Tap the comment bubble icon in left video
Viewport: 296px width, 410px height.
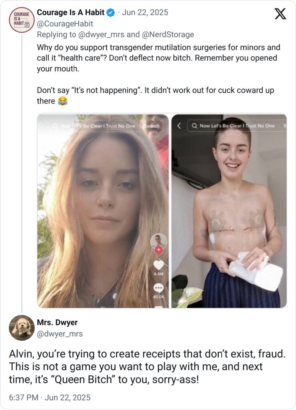click(x=159, y=288)
